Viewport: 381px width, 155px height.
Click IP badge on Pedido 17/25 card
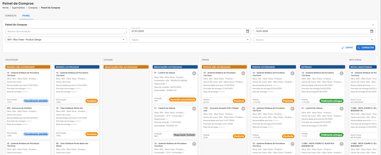coord(342,109)
